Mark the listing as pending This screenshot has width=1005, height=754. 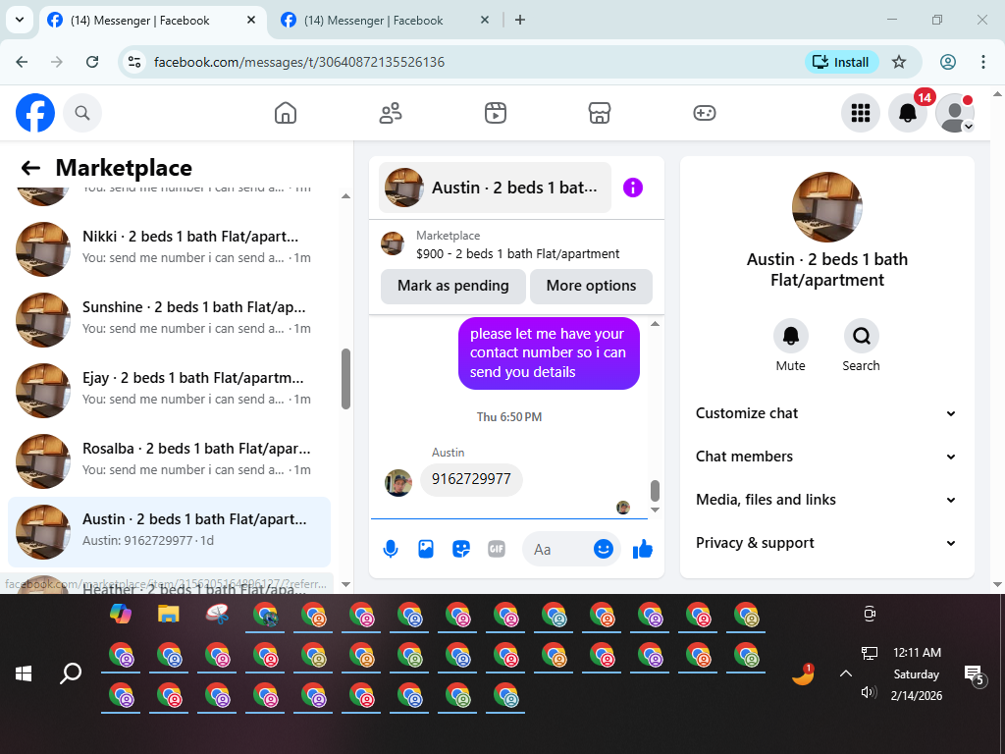[453, 286]
